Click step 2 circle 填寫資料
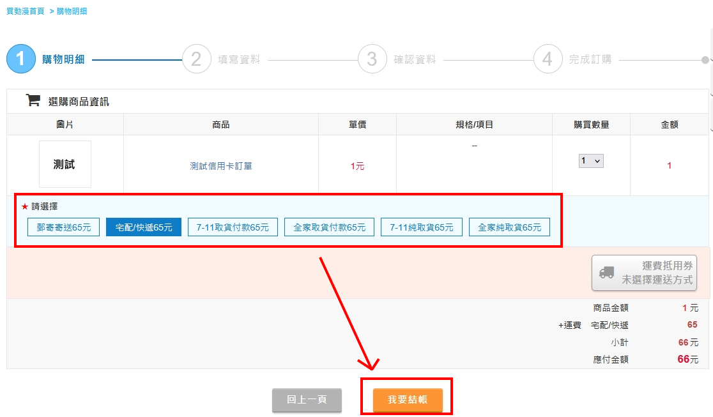The height and width of the screenshot is (417, 713). 196,59
